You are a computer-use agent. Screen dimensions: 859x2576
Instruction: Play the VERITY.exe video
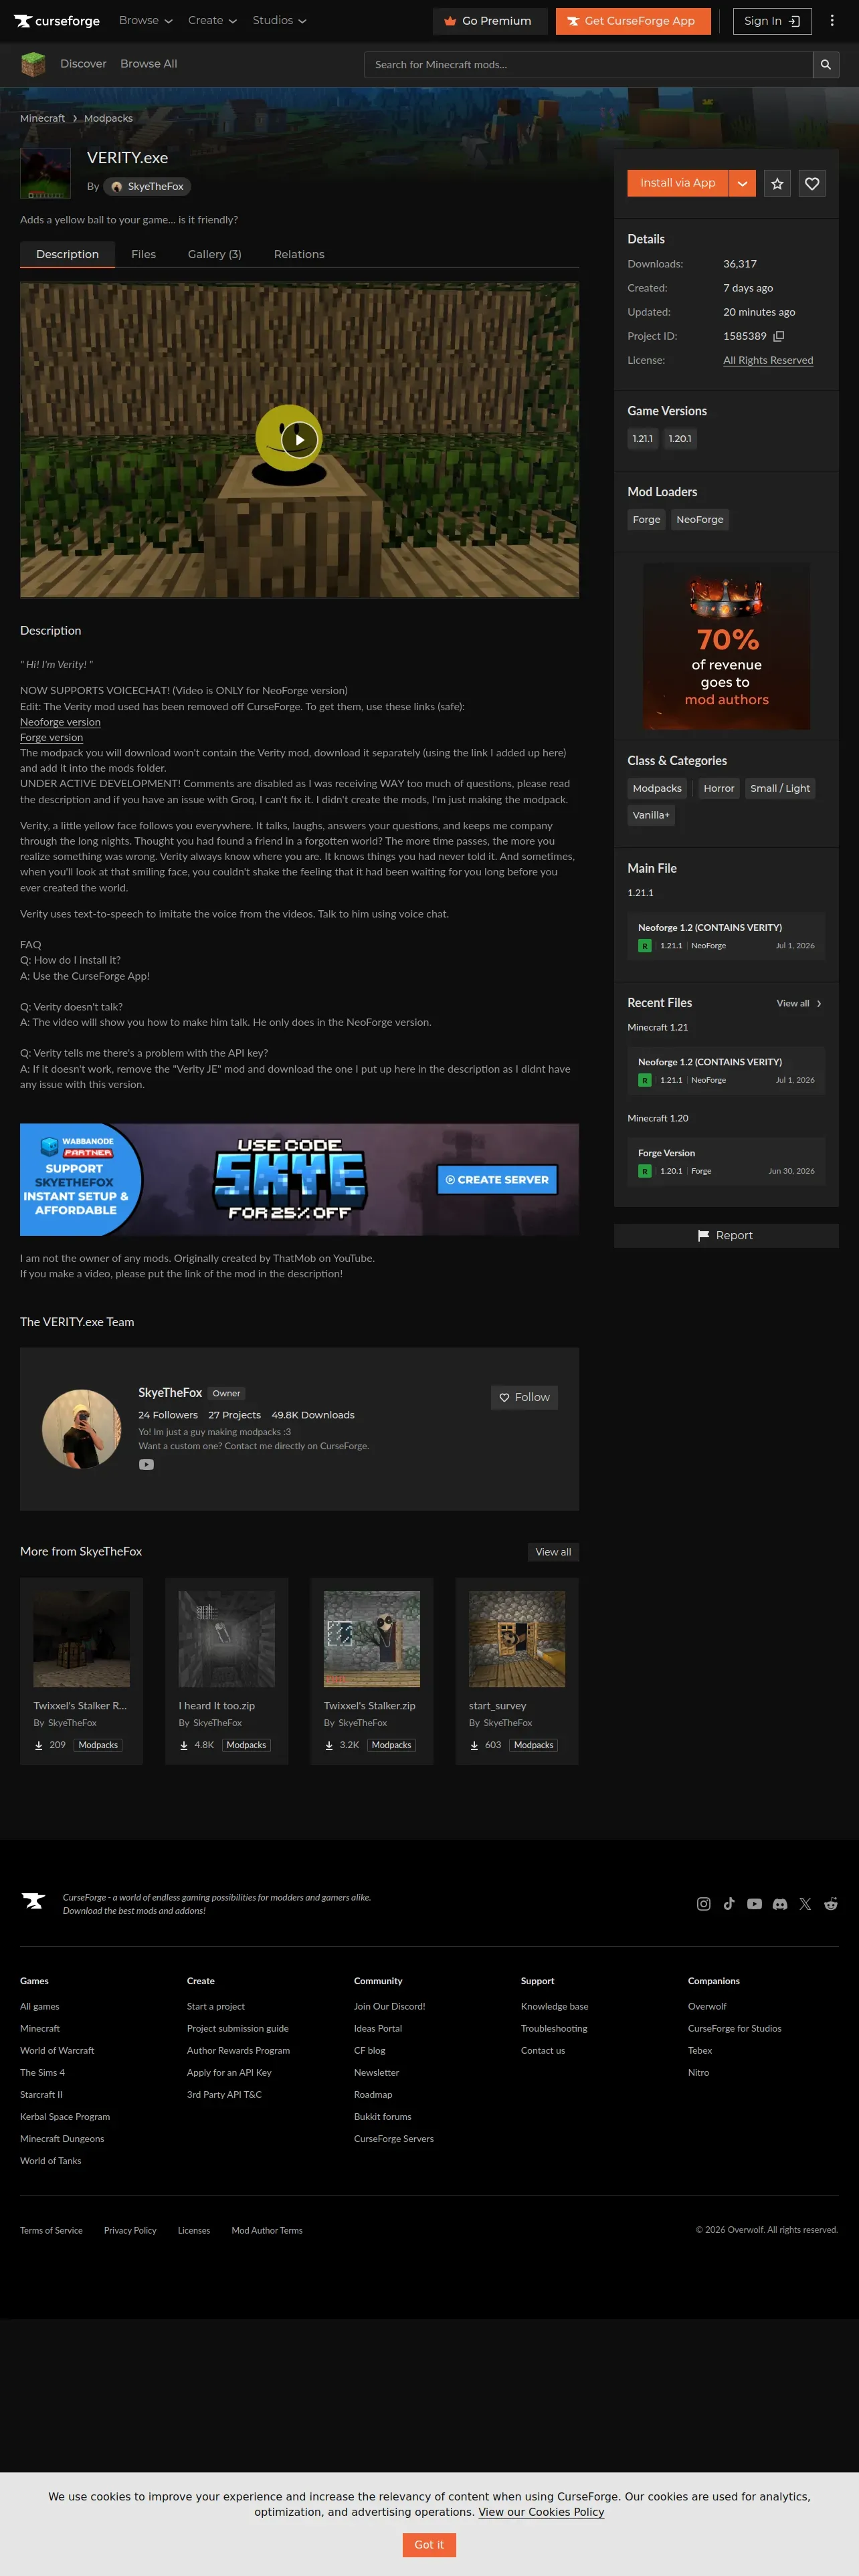pos(299,440)
